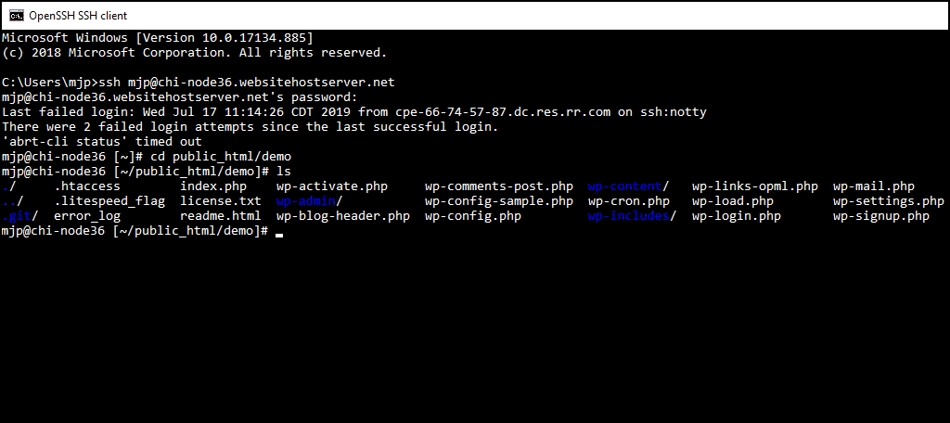Click the wp-config.php file name
This screenshot has width=950, height=423.
(x=472, y=216)
